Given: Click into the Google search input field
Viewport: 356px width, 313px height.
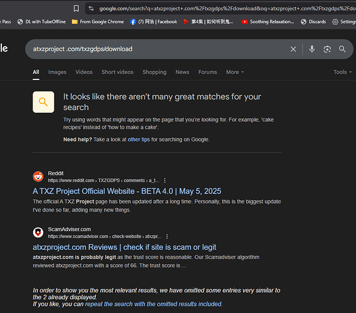Looking at the screenshot, I should tap(159, 49).
